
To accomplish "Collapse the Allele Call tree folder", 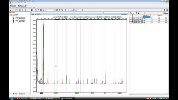I will [x=10, y=16].
